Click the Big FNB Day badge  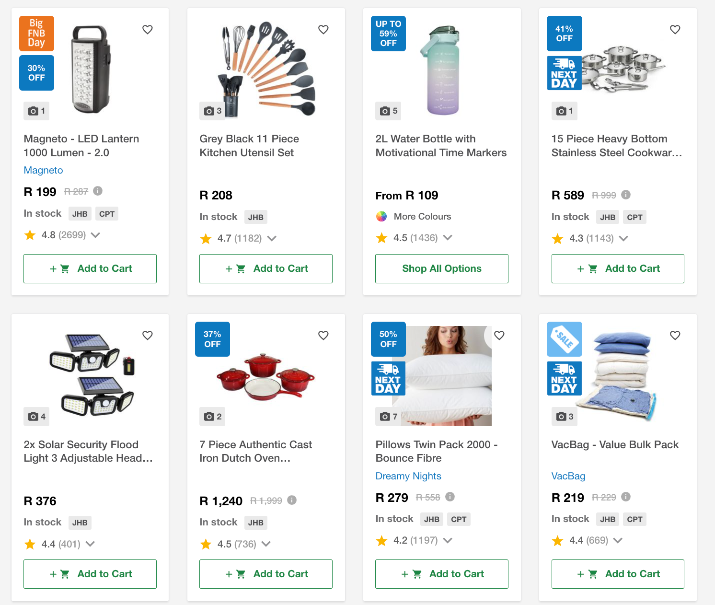[36, 33]
